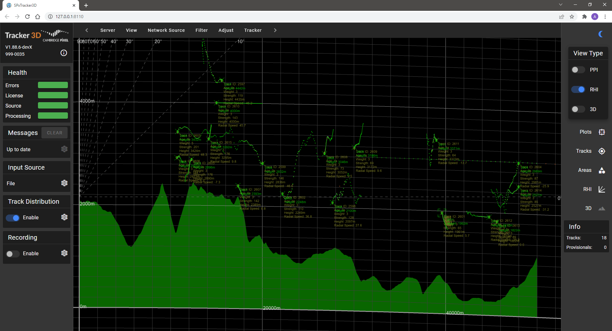Click the Areas shapes icon

tap(601, 170)
